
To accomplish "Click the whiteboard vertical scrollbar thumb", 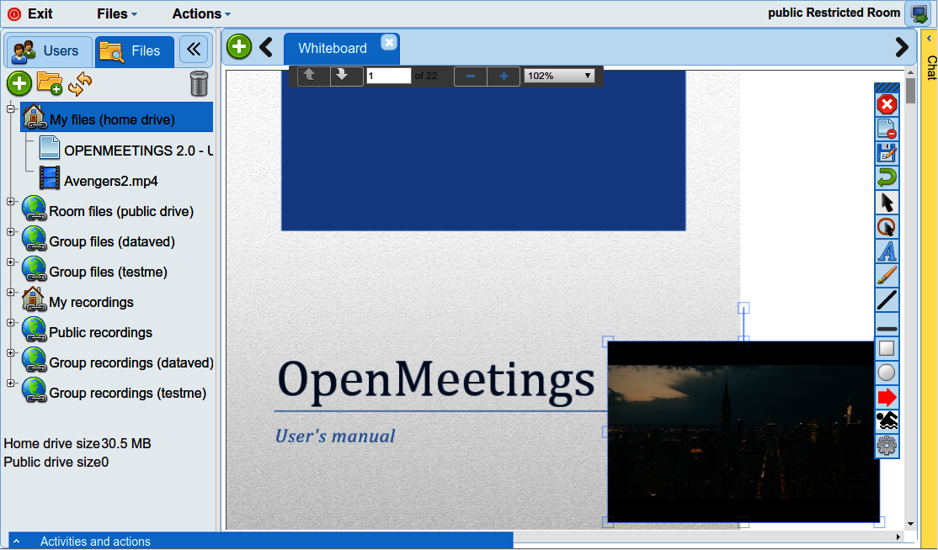I will (910, 92).
